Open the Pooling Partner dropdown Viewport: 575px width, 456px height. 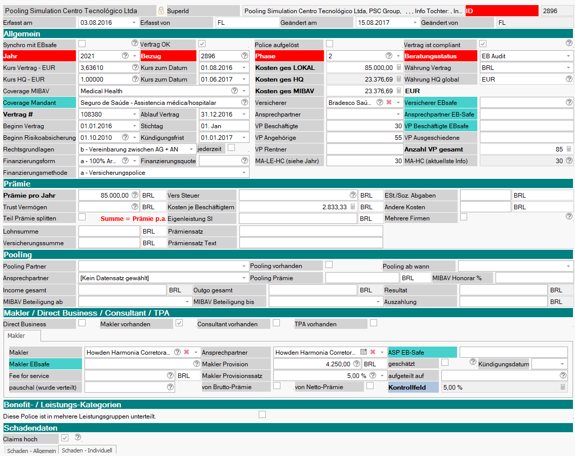(244, 266)
